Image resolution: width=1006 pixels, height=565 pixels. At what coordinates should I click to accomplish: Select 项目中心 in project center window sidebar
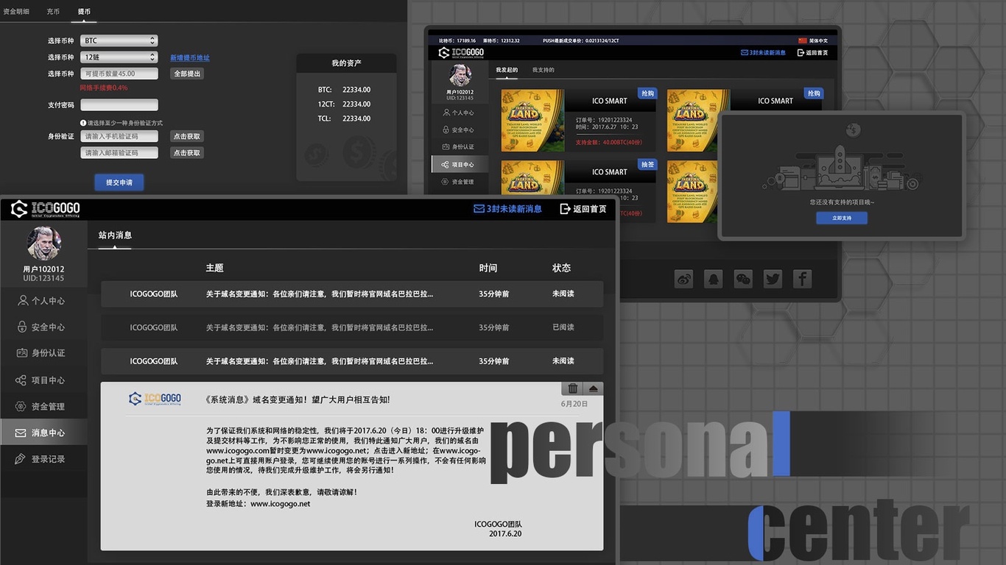[458, 164]
